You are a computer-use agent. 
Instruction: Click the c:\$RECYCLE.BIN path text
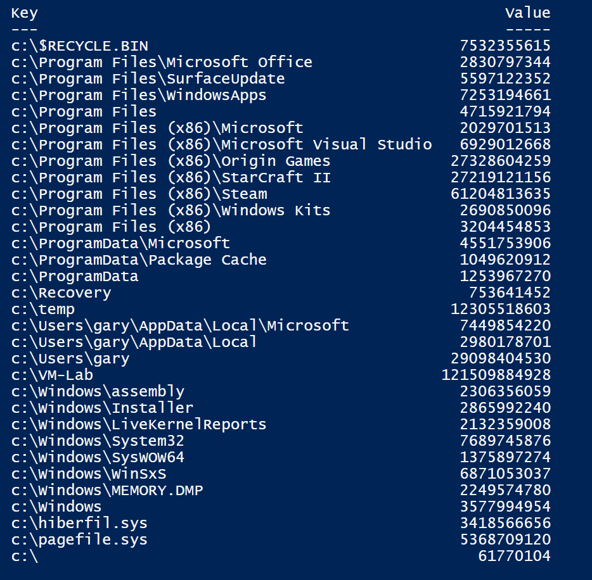80,46
